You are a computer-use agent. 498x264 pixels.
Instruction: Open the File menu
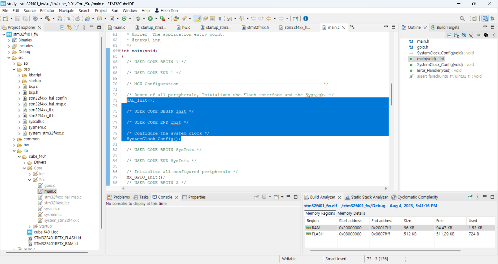[5, 11]
